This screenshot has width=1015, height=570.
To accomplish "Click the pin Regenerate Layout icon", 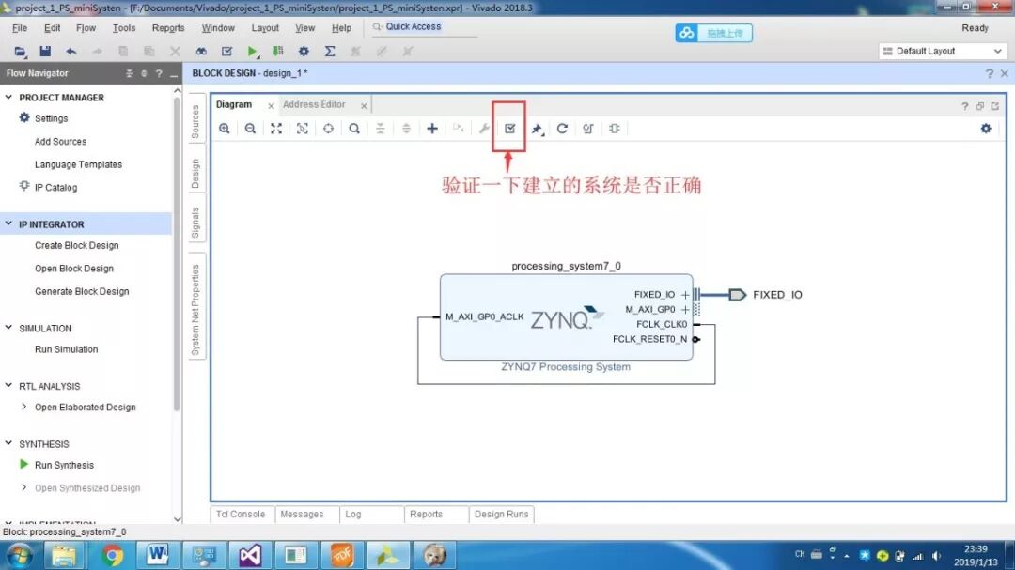I will coord(537,129).
